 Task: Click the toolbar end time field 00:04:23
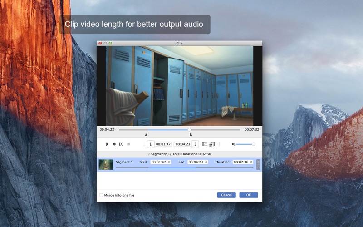(x=183, y=144)
